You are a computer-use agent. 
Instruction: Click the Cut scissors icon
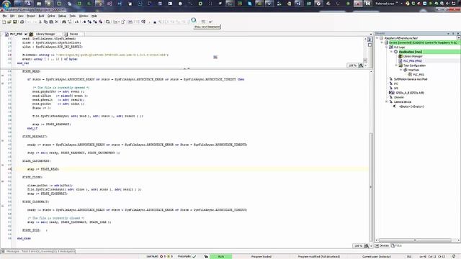coord(40,22)
